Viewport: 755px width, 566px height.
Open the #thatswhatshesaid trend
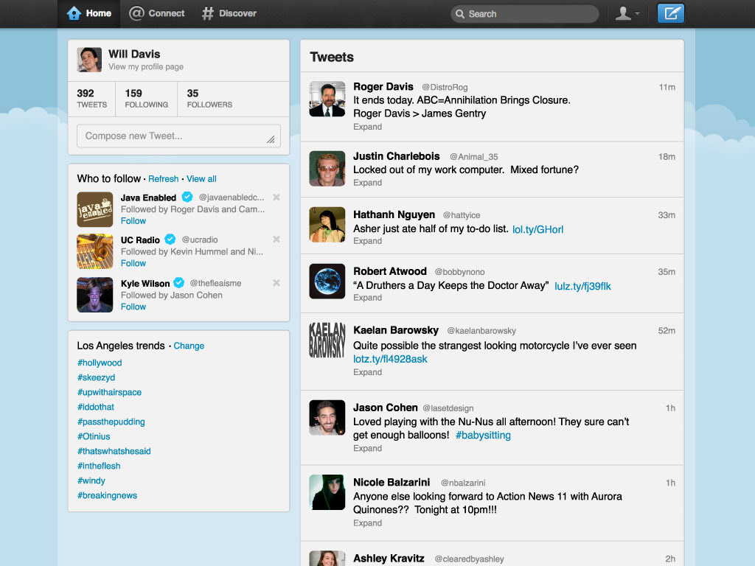point(114,451)
